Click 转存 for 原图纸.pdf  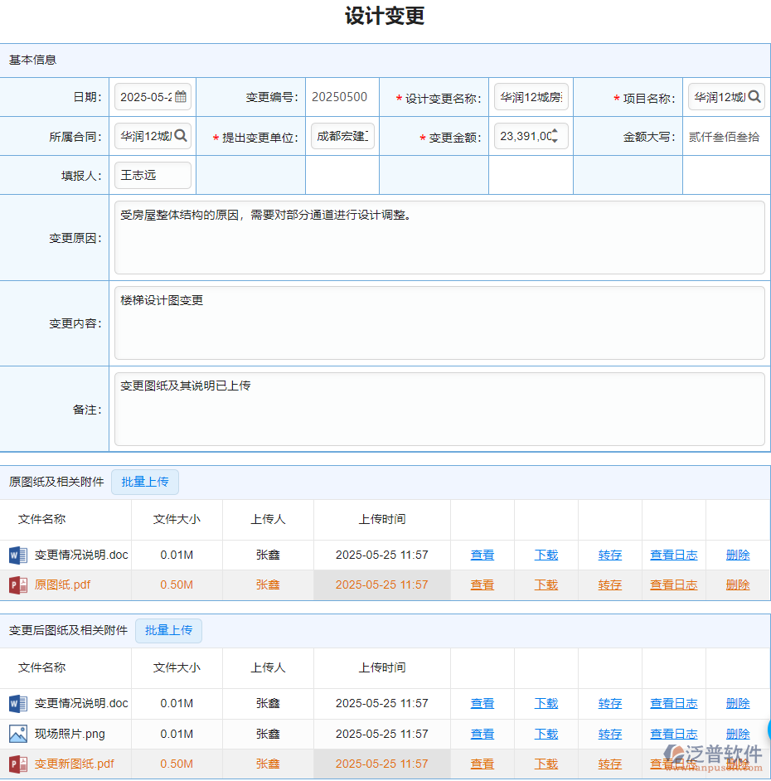pyautogui.click(x=609, y=585)
